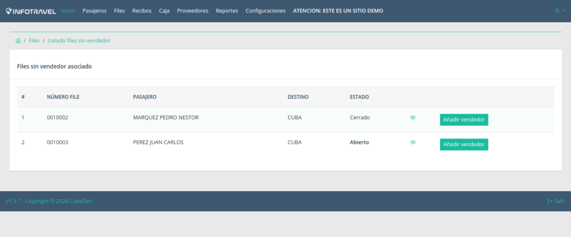Click CUBA destination in row 0010002
Screen dimensions: 571x237
point(294,118)
